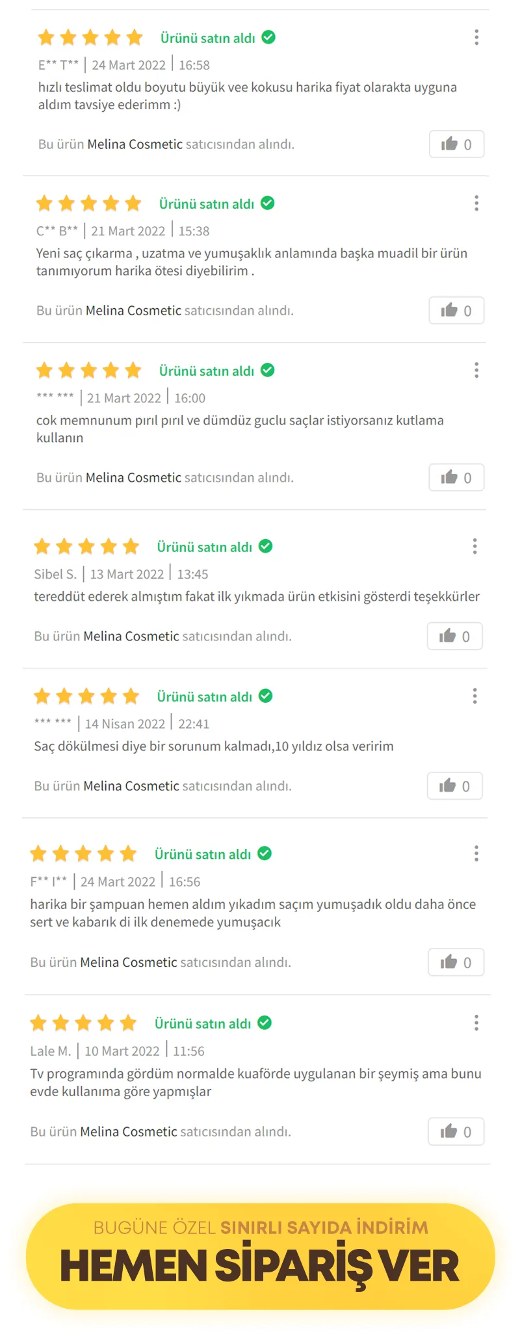Screen dimensions: 520x1338
Task: Open options menu for E** T** review
Action: click(476, 37)
